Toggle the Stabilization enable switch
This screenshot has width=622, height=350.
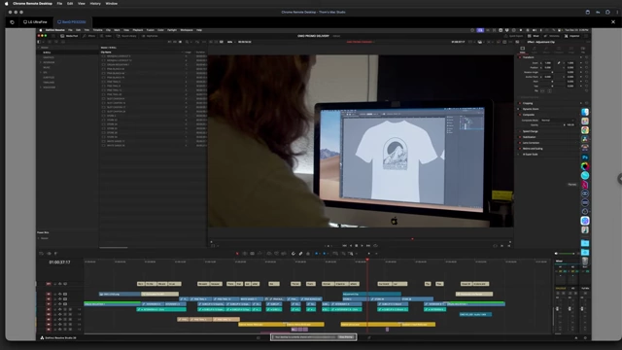tap(520, 137)
